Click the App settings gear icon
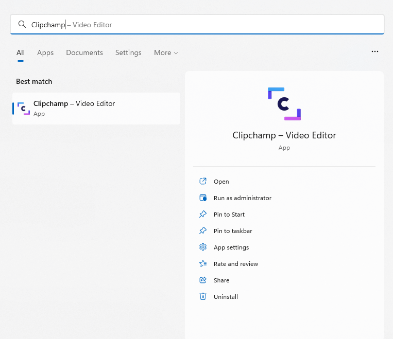393x339 pixels. point(203,247)
